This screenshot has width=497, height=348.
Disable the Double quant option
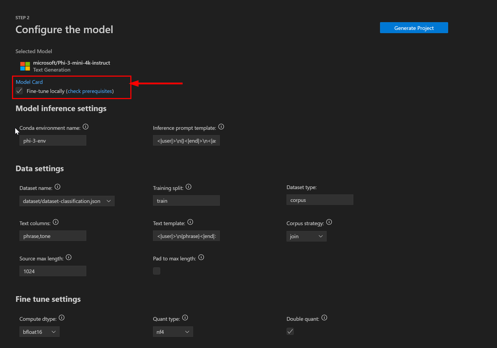pyautogui.click(x=290, y=331)
